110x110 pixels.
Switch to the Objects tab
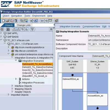point(9,25)
